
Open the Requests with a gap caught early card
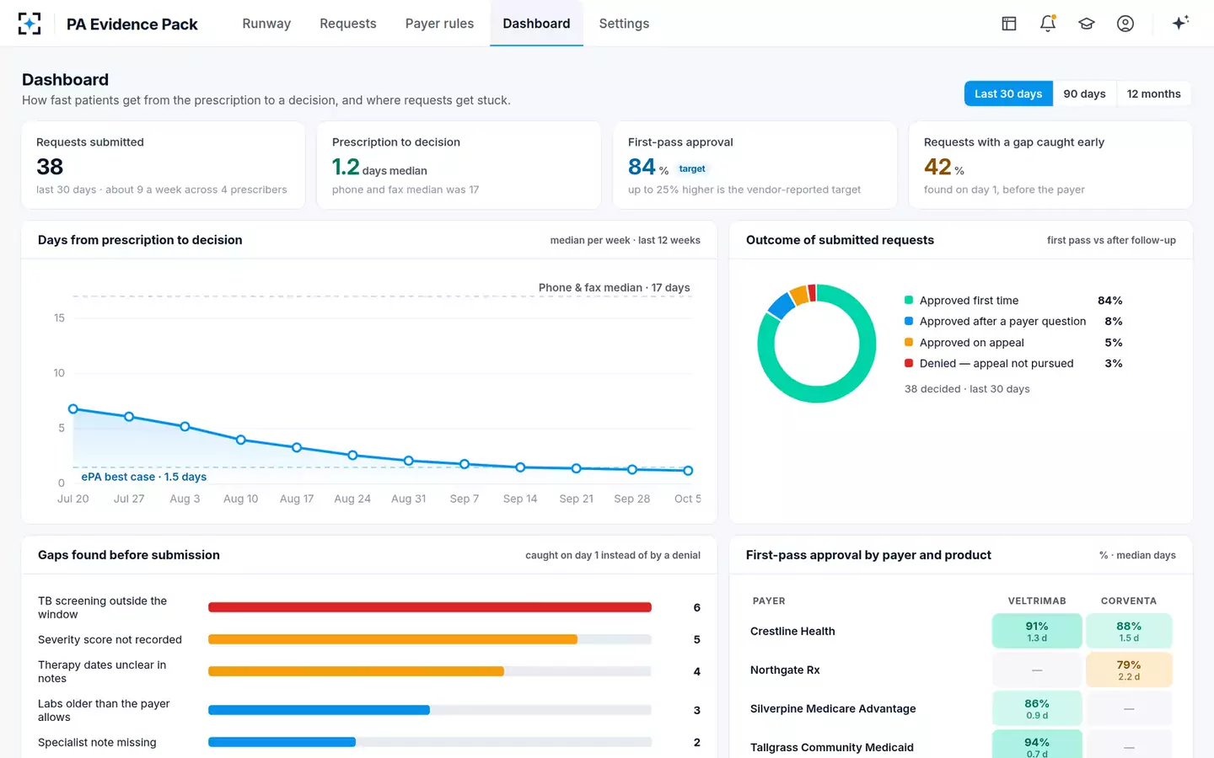(1050, 165)
